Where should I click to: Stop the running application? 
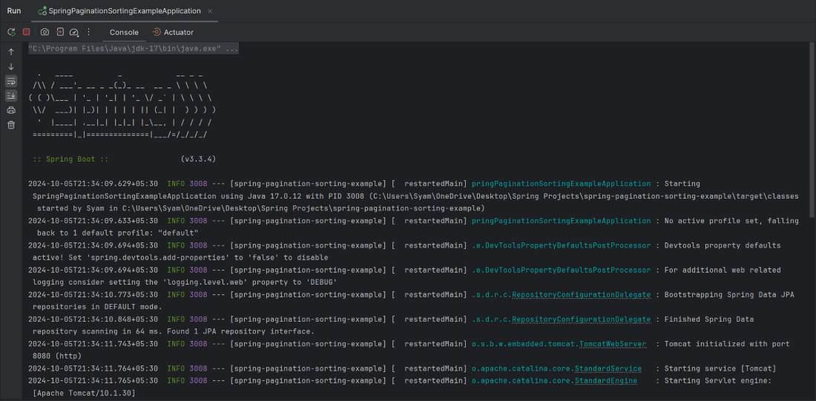(27, 32)
